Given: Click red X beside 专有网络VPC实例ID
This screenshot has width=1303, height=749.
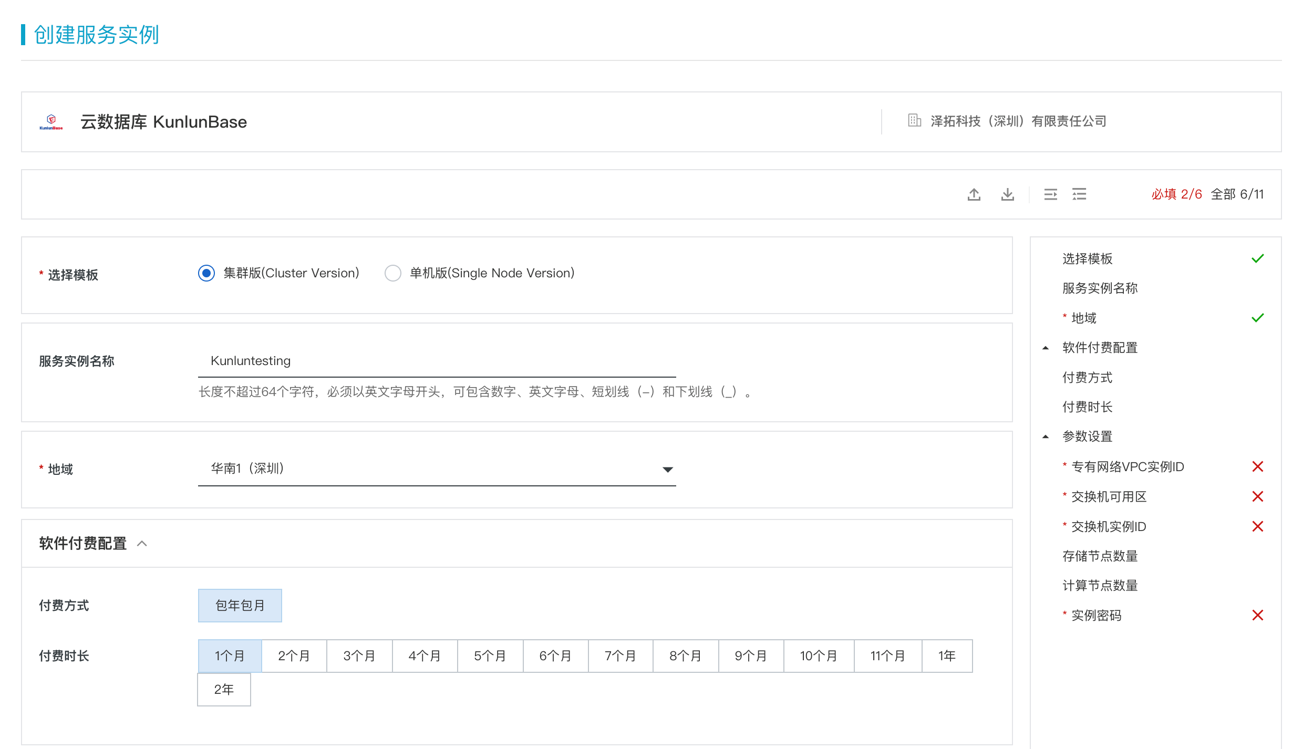Looking at the screenshot, I should pos(1257,466).
